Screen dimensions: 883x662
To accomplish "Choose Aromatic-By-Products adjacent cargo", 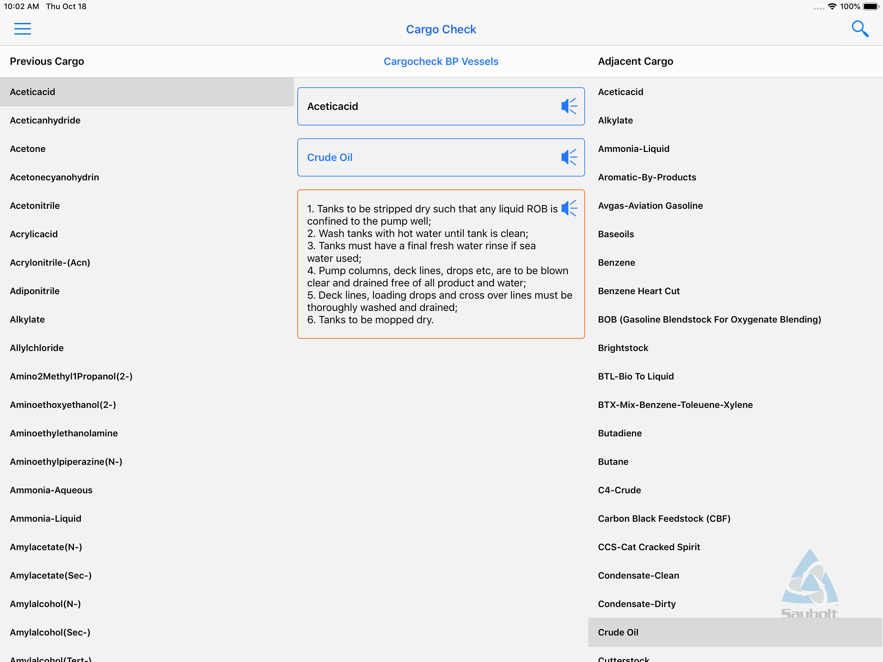I will (735, 177).
